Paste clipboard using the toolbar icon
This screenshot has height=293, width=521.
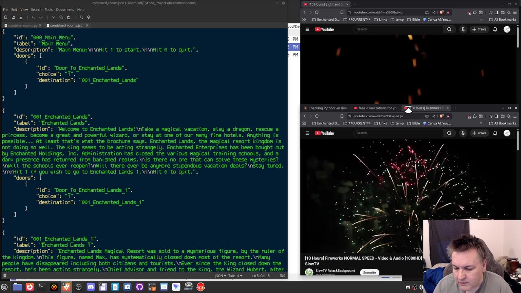[68, 17]
